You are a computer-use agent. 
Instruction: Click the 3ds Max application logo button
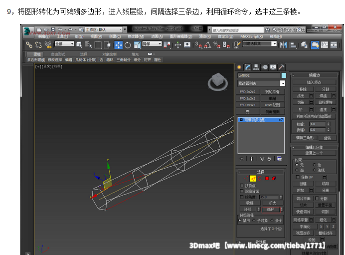28,31
